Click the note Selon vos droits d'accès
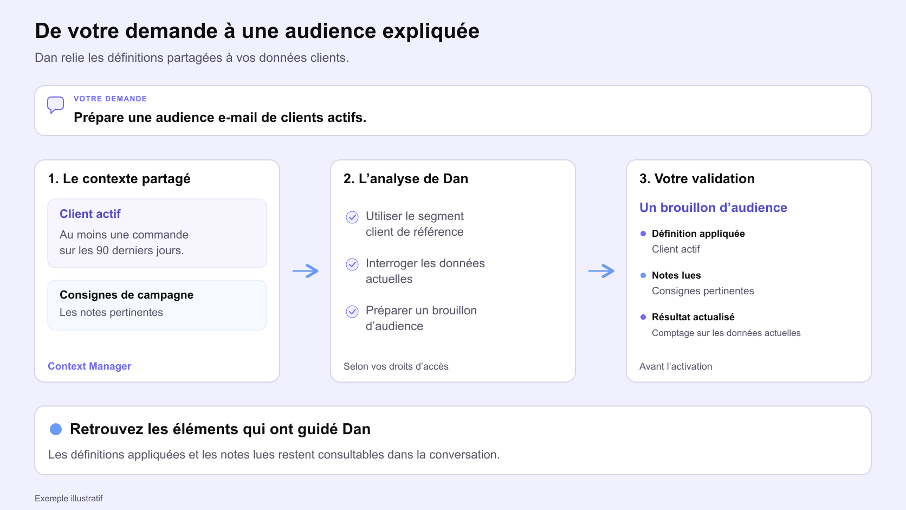 click(396, 366)
